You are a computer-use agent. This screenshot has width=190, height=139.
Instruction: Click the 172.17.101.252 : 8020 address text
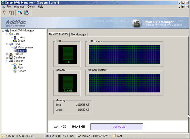click(x=62, y=136)
